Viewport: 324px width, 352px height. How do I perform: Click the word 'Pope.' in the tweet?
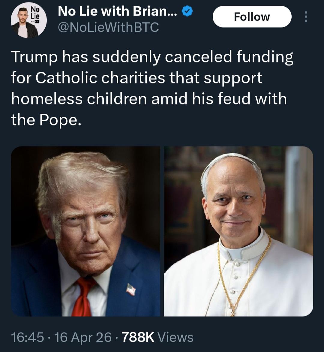click(60, 120)
